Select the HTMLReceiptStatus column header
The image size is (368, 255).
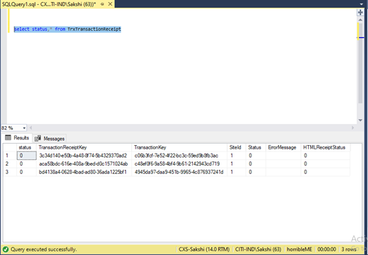pyautogui.click(x=326, y=147)
